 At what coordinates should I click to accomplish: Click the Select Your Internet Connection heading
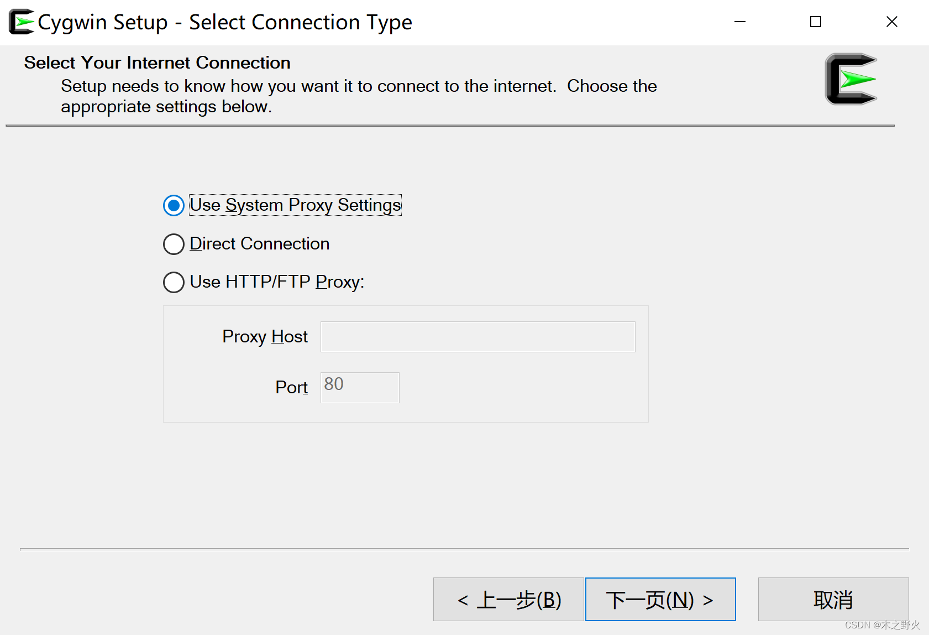[x=157, y=63]
